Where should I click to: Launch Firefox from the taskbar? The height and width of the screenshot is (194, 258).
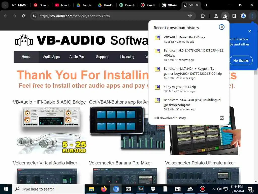104,189
